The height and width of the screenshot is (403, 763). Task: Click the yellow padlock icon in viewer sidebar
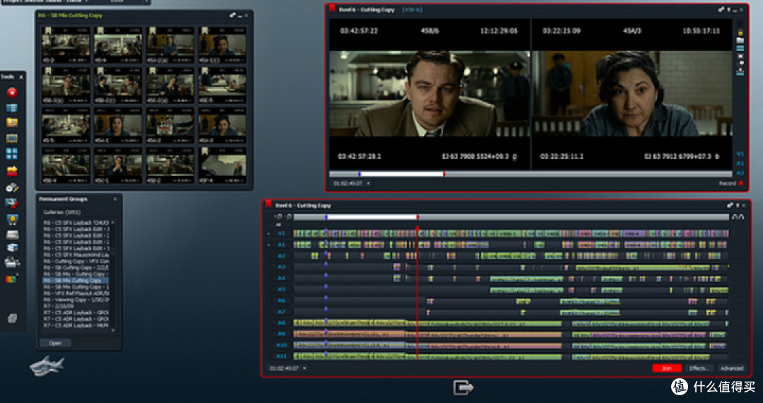tap(740, 32)
